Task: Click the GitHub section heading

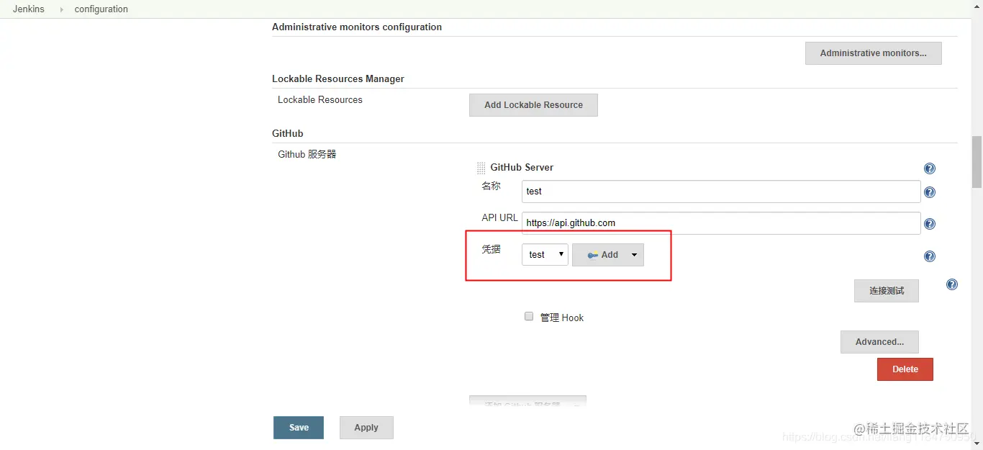Action: point(288,133)
